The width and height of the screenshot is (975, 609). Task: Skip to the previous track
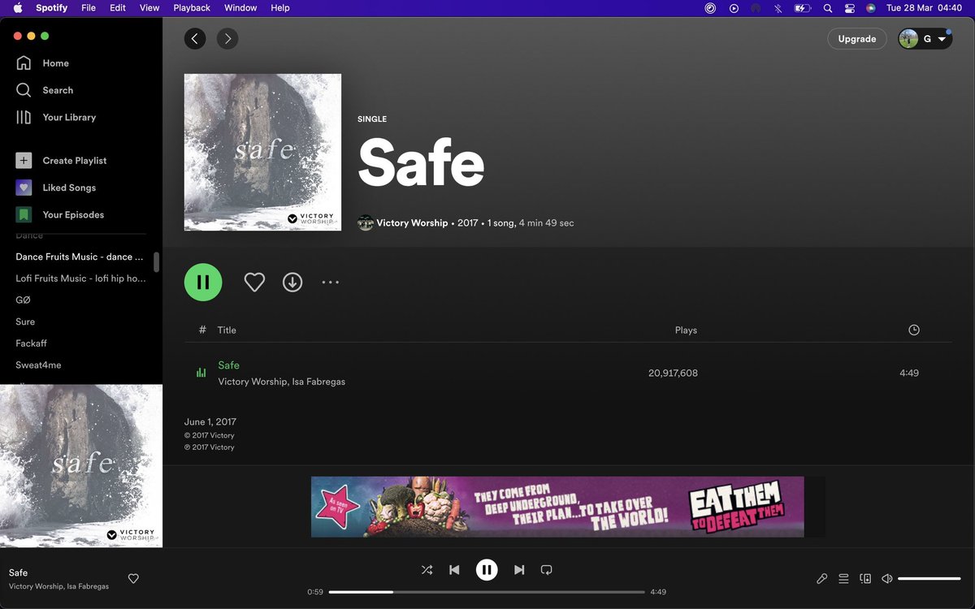[454, 570]
